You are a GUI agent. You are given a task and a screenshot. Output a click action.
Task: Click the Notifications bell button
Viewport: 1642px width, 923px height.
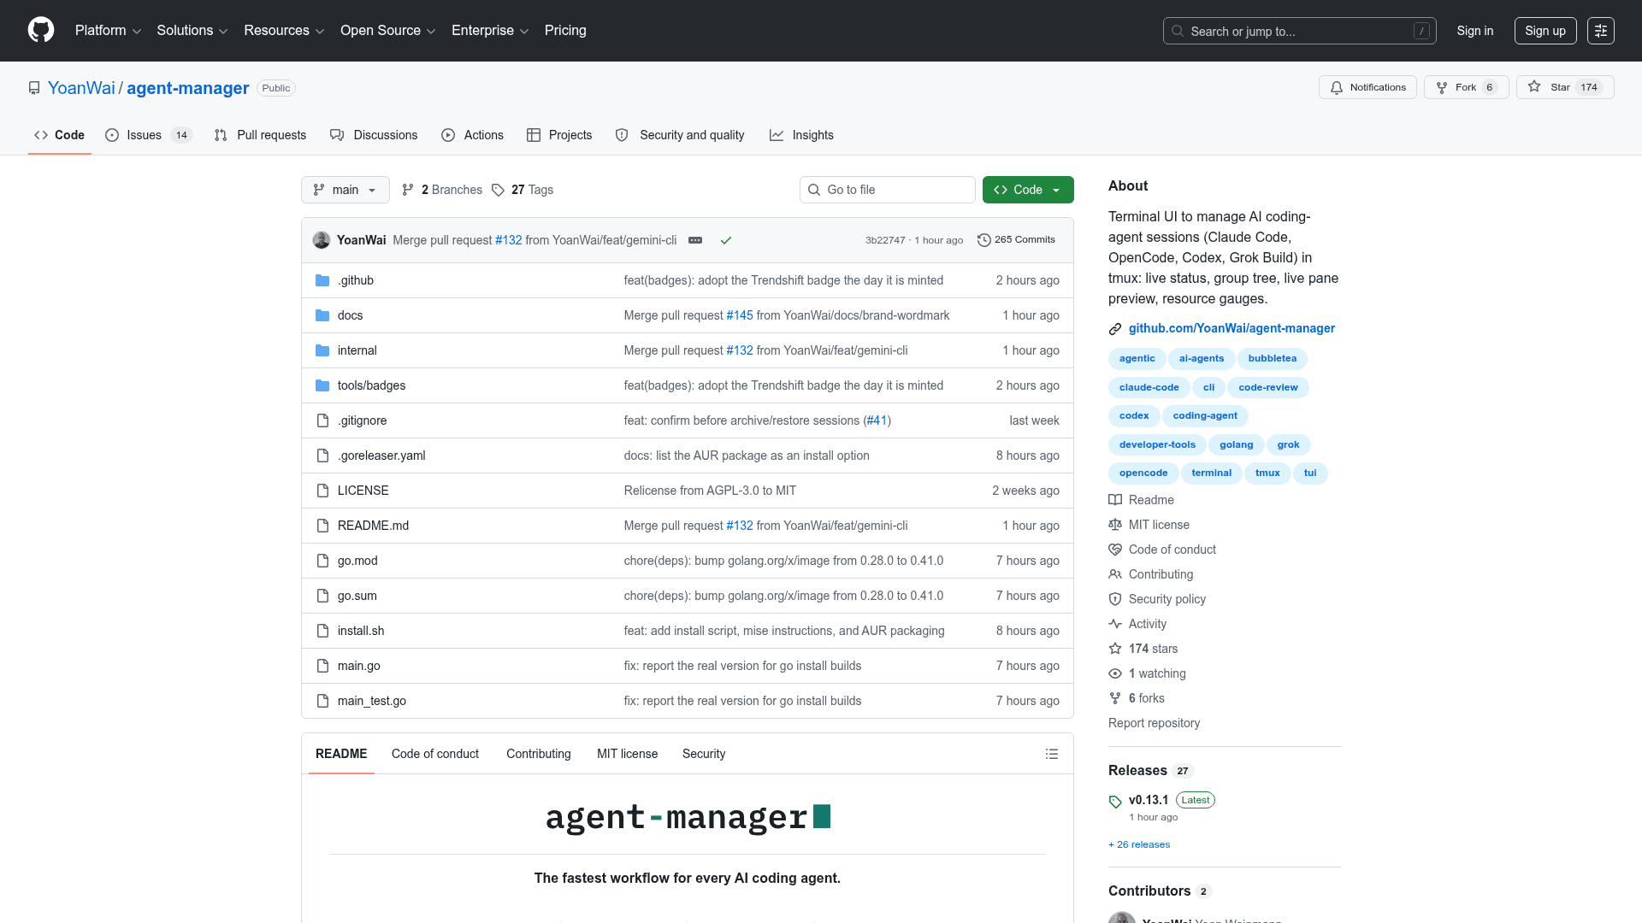(x=1367, y=87)
